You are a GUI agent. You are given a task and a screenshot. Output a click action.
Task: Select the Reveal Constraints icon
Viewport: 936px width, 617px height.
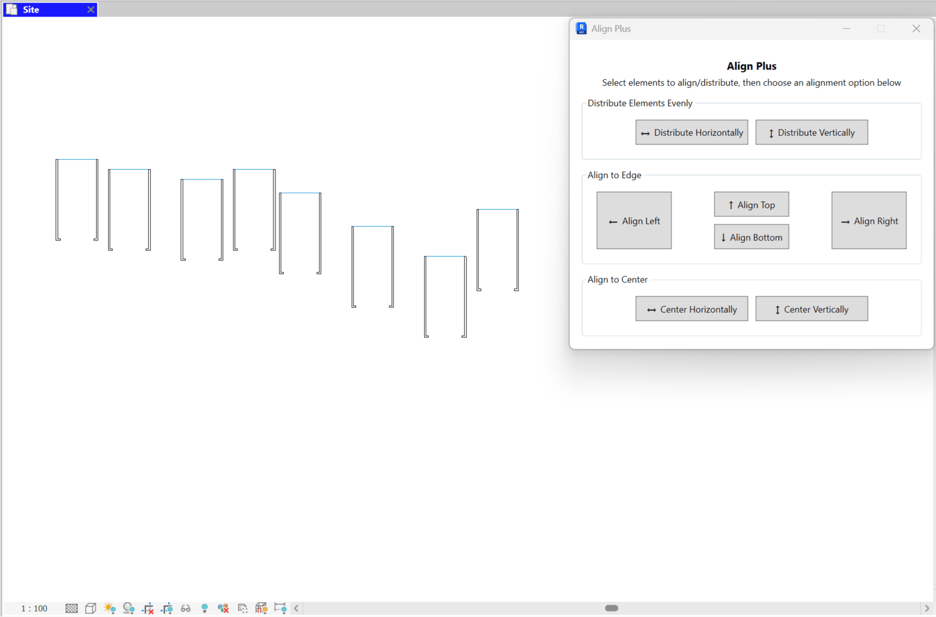coord(279,608)
